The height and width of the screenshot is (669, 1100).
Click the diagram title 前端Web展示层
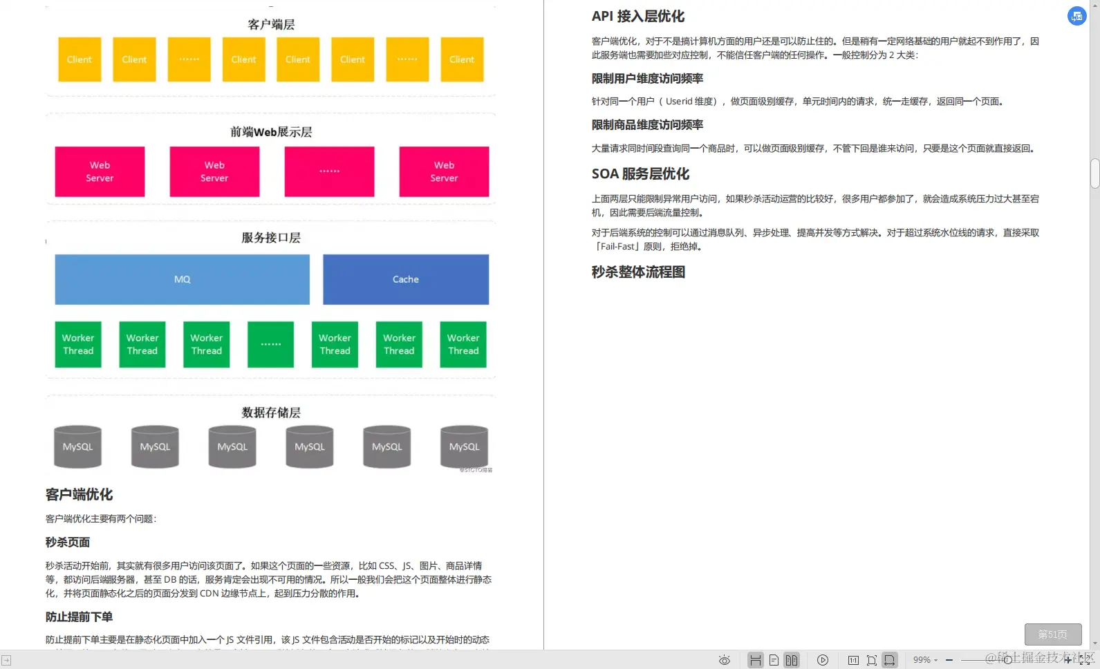(x=271, y=132)
